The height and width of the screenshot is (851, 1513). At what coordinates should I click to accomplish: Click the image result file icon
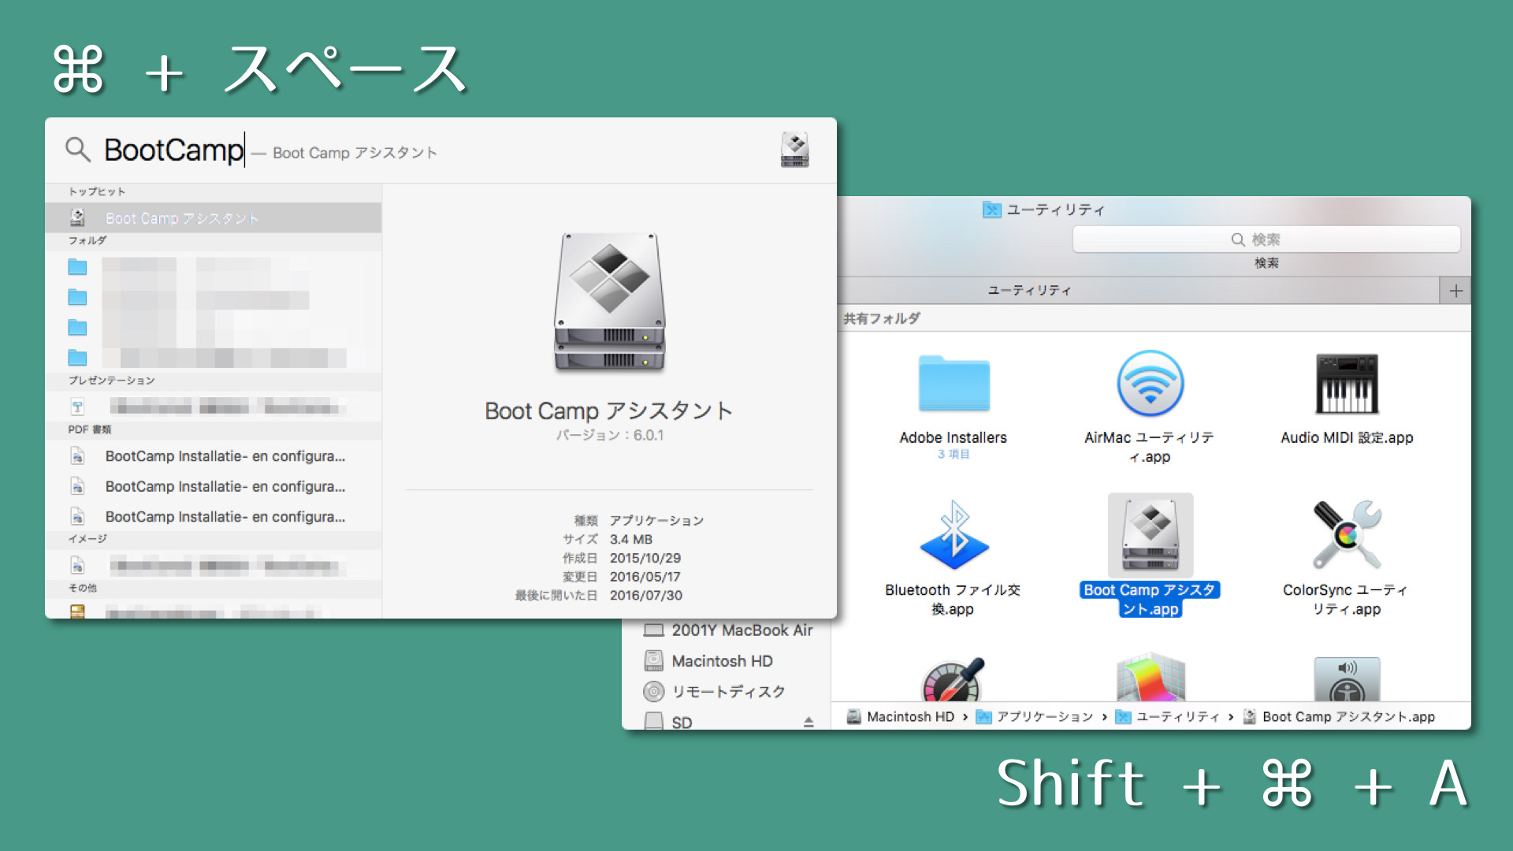[x=77, y=565]
